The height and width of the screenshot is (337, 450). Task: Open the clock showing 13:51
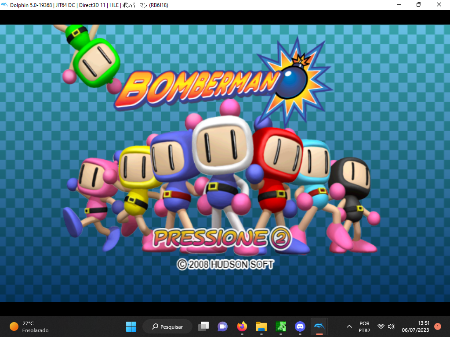(415, 326)
